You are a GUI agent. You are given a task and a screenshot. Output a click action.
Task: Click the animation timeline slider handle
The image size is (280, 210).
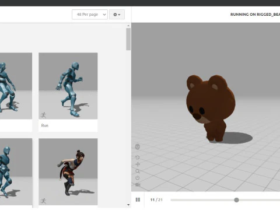click(236, 200)
